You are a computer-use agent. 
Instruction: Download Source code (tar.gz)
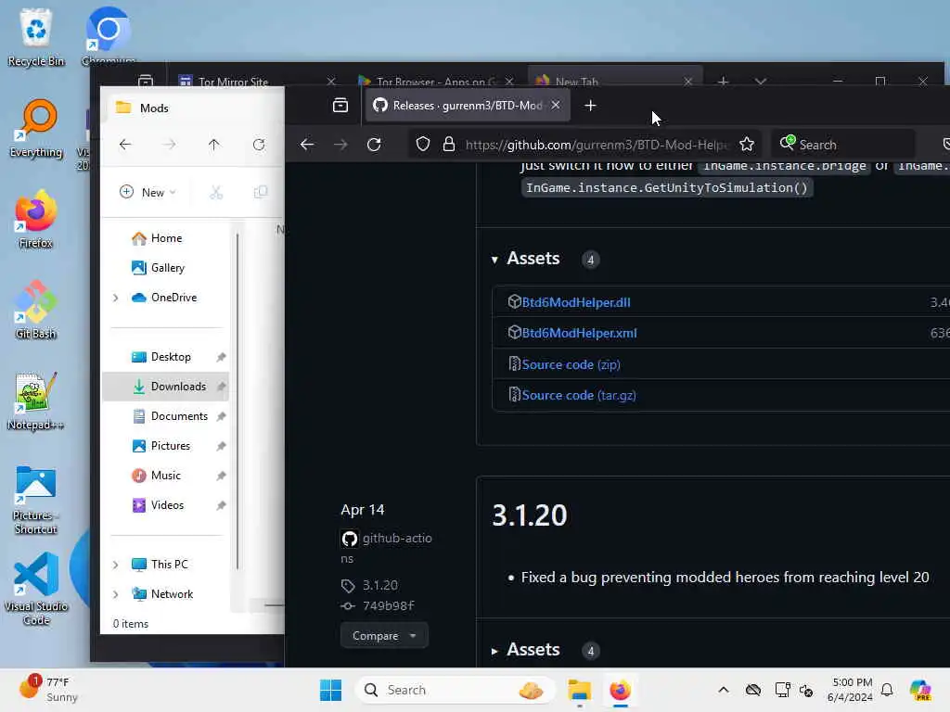coord(579,395)
